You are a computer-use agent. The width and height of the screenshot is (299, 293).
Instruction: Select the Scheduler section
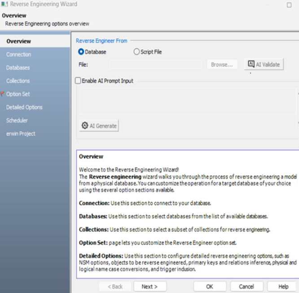pos(17,120)
